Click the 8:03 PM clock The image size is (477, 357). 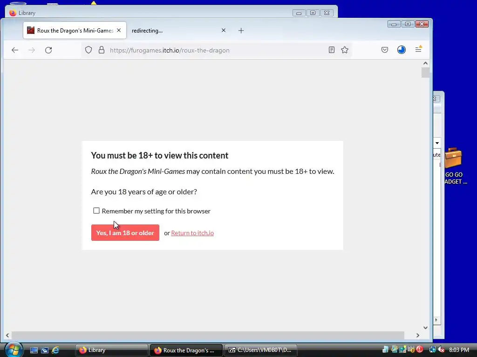click(459, 350)
